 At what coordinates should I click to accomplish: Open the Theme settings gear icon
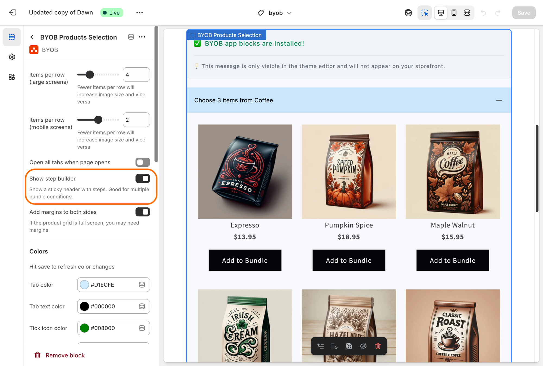point(12,57)
